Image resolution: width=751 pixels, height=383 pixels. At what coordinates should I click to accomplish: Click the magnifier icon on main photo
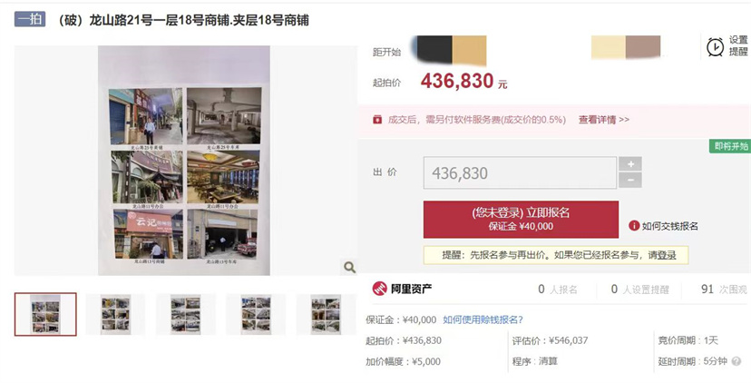pos(349,267)
